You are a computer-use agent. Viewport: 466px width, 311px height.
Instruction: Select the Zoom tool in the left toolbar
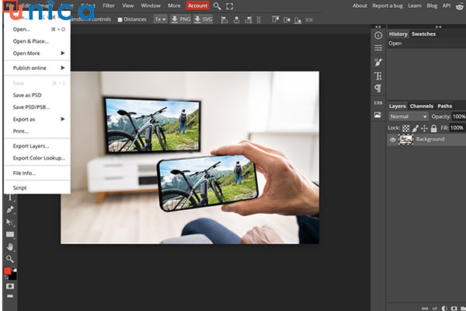[10, 259]
